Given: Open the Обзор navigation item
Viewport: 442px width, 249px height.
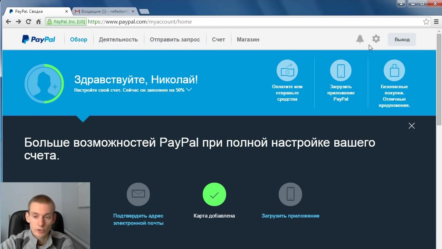Looking at the screenshot, I should [x=79, y=39].
